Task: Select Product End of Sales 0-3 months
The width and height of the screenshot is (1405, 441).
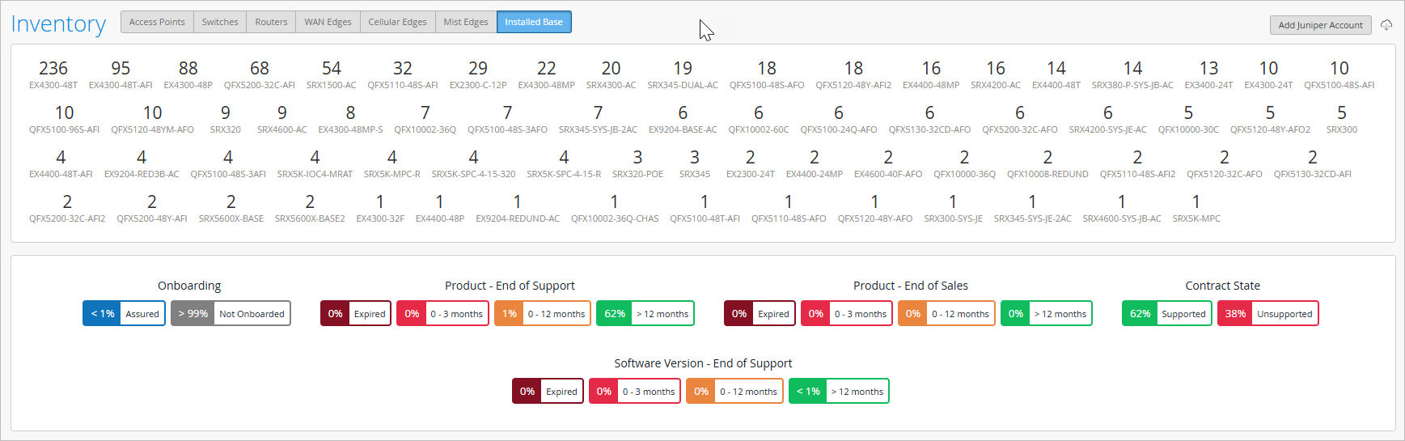Action: click(x=847, y=313)
